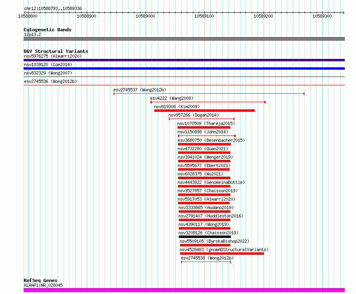Click ruler position 10589300
Screen dimensions: 356x294
[322, 16]
